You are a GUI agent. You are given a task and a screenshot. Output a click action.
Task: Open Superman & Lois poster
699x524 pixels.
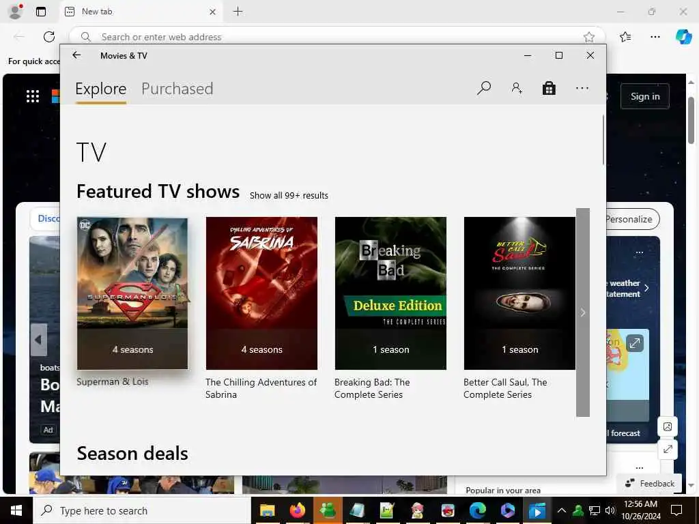click(x=132, y=293)
